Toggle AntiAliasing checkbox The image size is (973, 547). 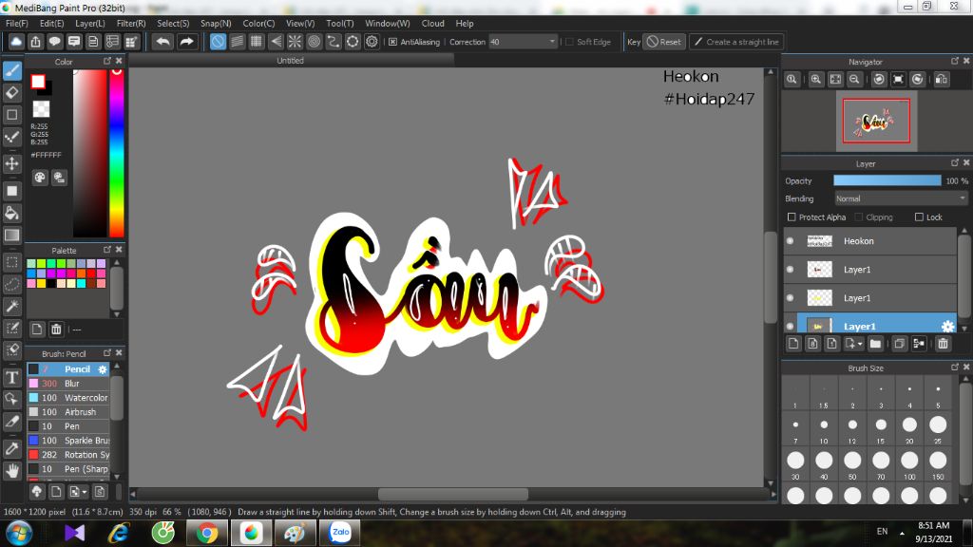click(x=392, y=42)
